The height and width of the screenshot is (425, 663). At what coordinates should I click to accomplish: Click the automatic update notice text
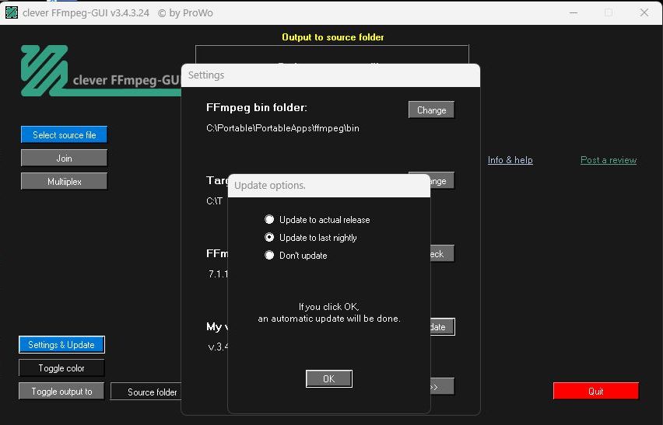pyautogui.click(x=329, y=313)
